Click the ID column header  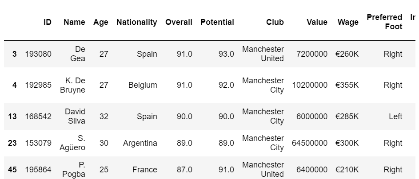47,22
